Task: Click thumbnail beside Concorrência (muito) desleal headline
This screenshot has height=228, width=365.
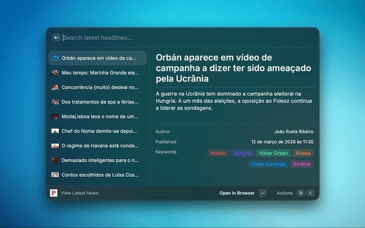Action: pyautogui.click(x=55, y=88)
